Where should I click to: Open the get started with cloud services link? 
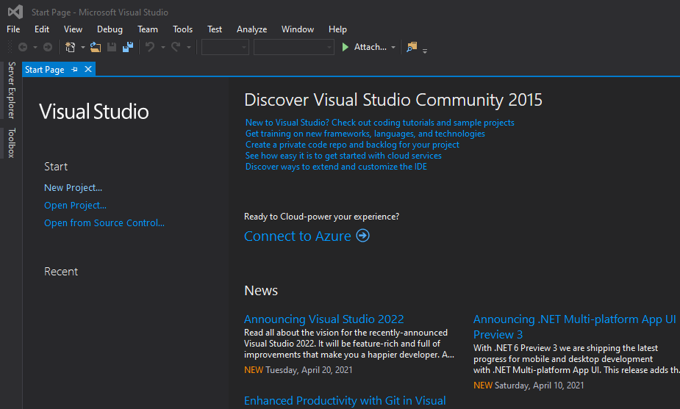pos(343,156)
